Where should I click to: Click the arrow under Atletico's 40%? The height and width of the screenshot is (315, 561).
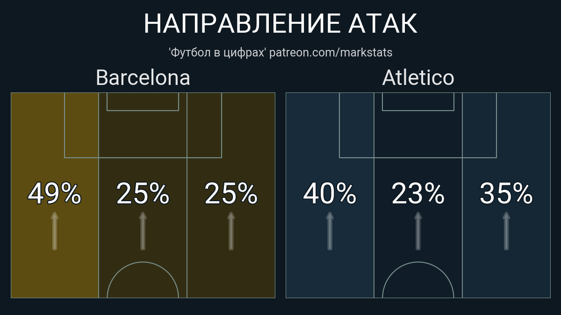click(x=330, y=231)
